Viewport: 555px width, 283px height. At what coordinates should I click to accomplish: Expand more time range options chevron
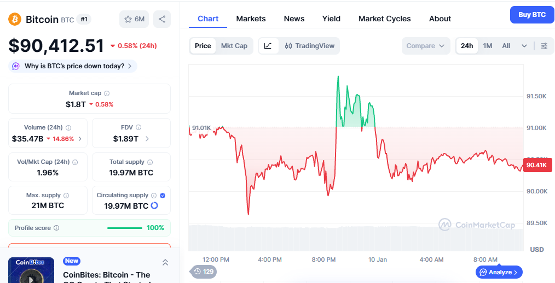click(x=524, y=46)
